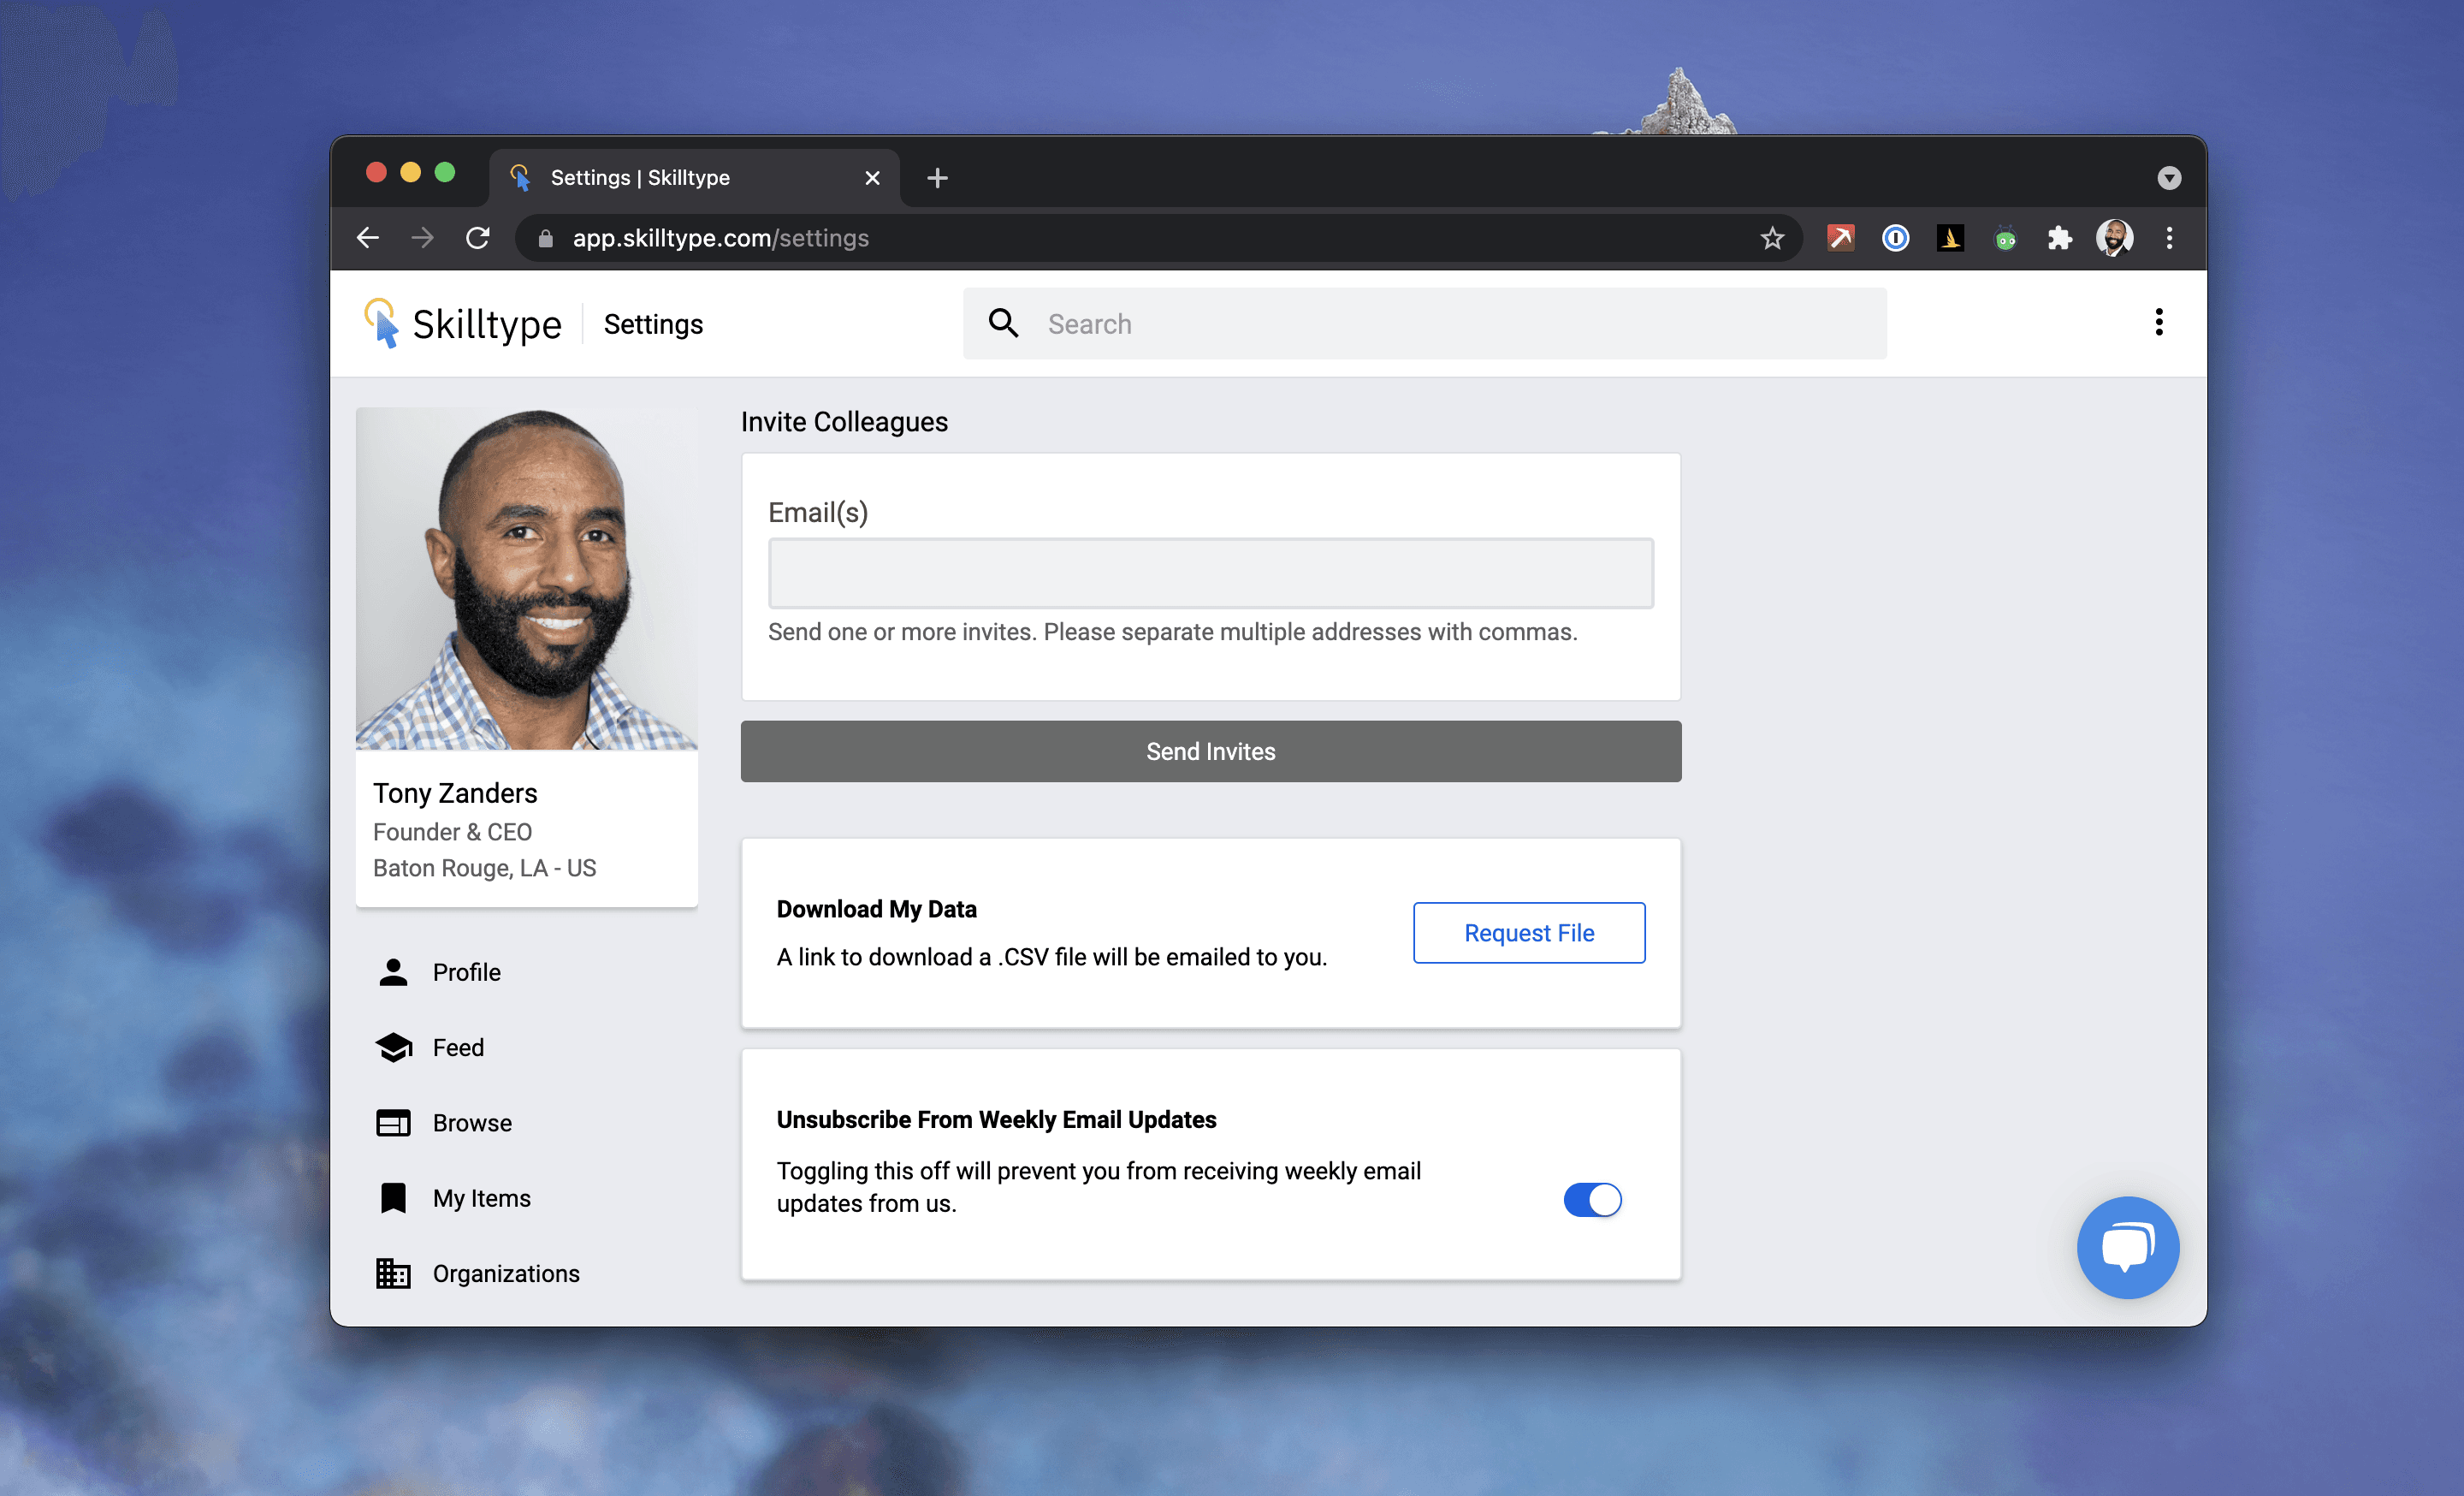
Task: Open Skilltype three-dot options menu
Action: click(2159, 322)
